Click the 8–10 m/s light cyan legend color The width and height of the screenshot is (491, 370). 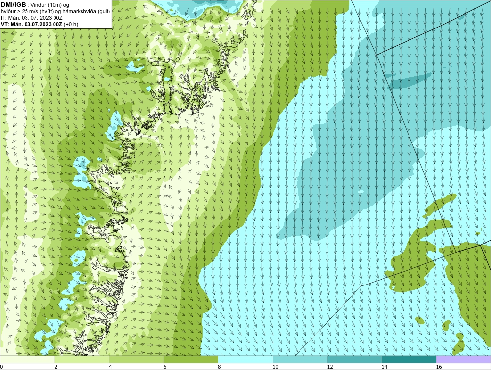pyautogui.click(x=245, y=359)
